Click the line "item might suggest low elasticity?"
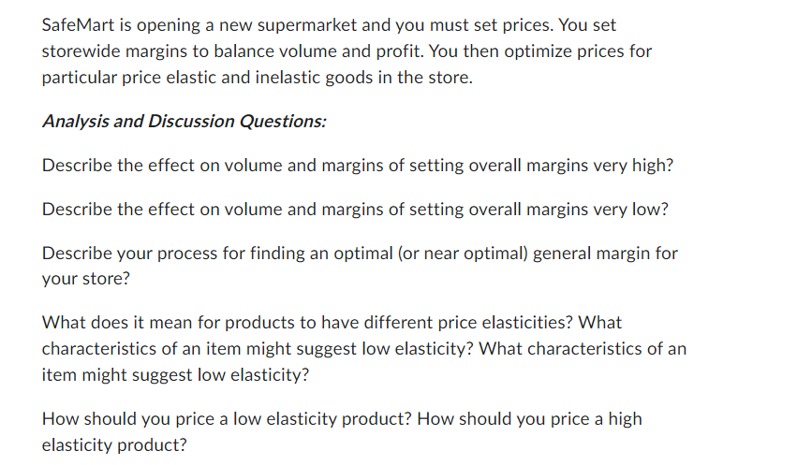Viewport: 797px width, 465px height. 175,375
